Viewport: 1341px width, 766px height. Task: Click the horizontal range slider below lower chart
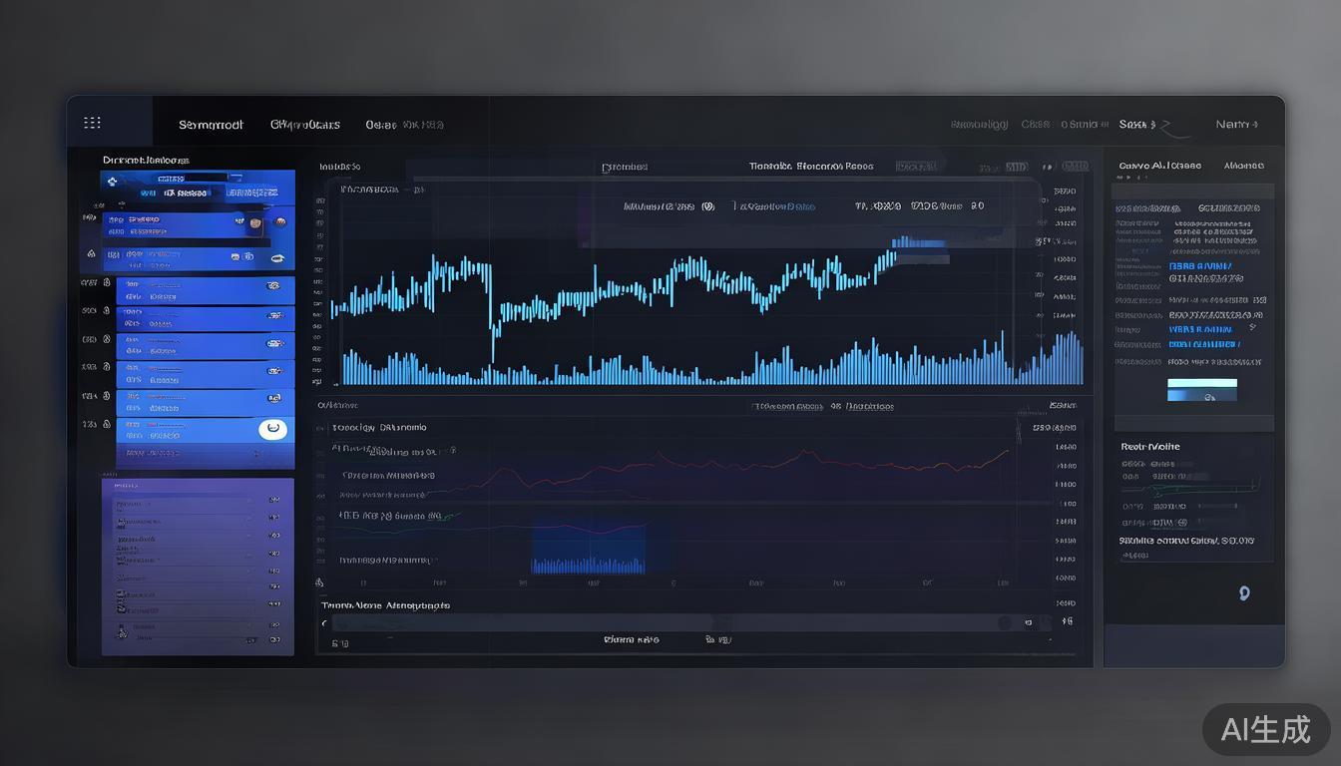(659, 623)
